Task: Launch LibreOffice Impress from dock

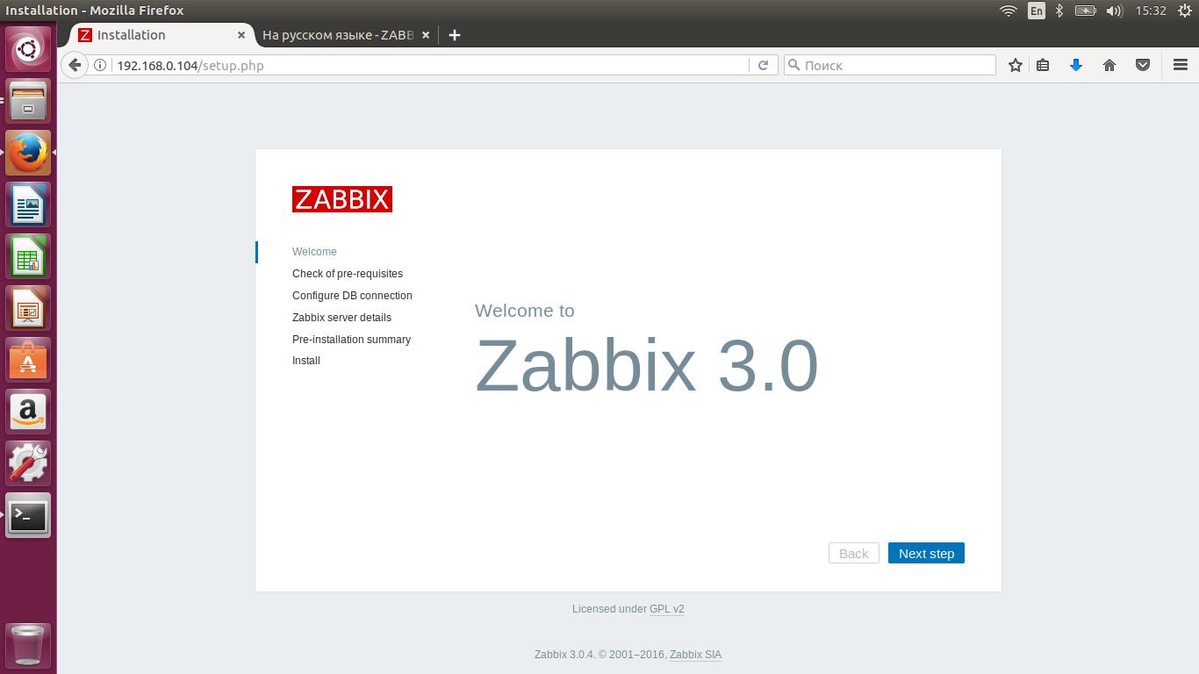Action: [28, 308]
